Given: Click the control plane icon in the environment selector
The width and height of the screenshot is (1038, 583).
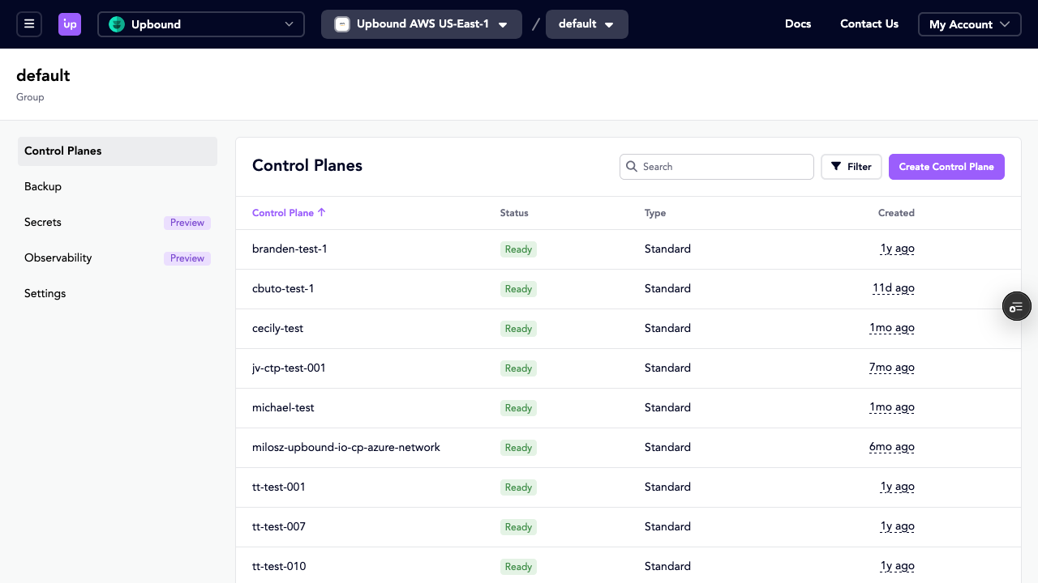Looking at the screenshot, I should click(x=342, y=23).
